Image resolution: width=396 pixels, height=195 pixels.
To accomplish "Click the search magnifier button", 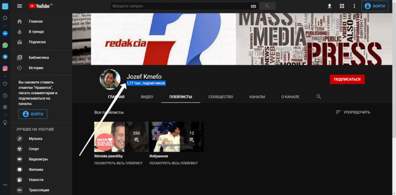I will click(267, 6).
